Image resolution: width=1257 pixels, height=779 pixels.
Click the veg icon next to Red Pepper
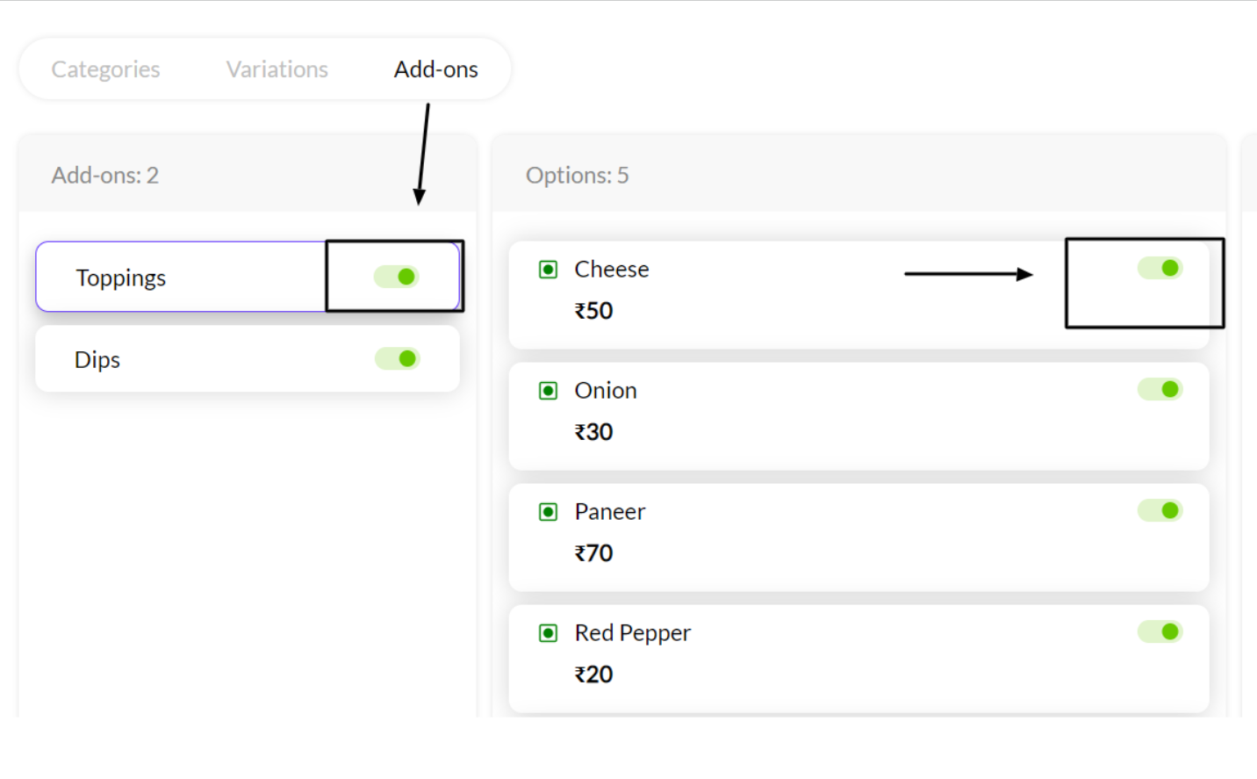pyautogui.click(x=548, y=633)
